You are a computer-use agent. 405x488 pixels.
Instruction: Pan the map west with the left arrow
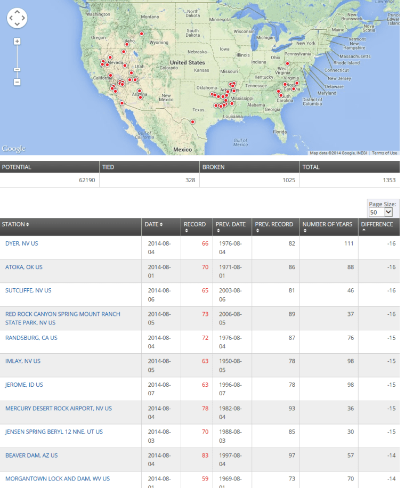(10, 18)
